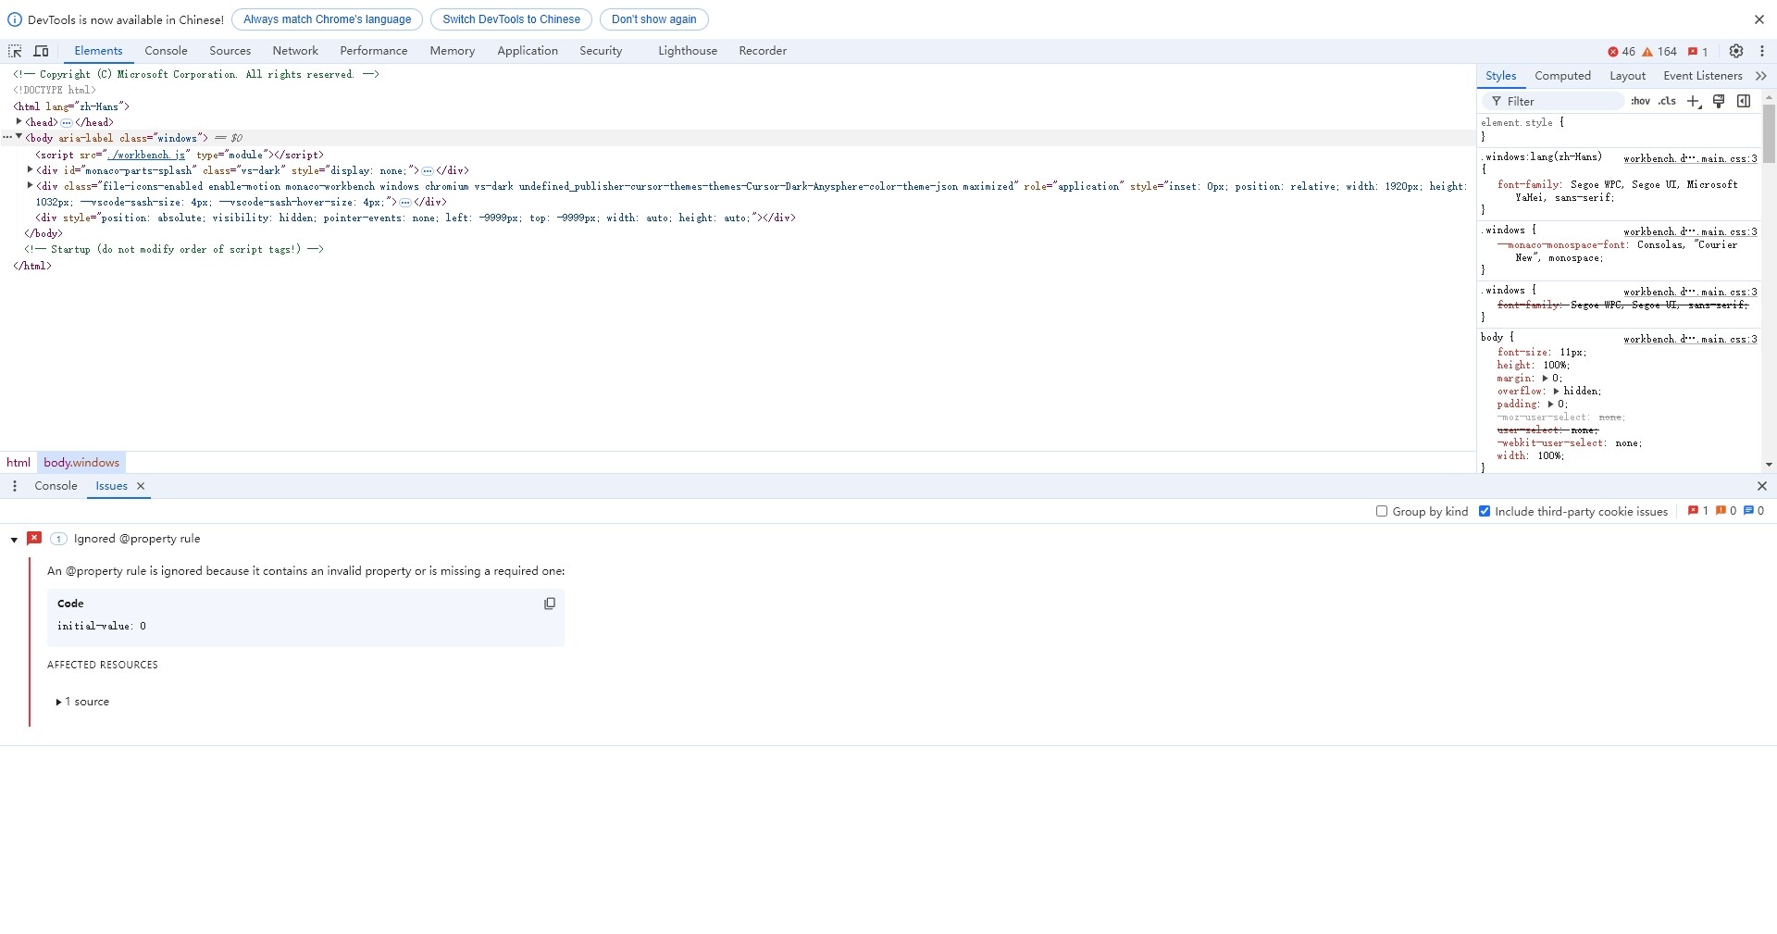Open workbench main.css link for body rule
Image resolution: width=1777 pixels, height=934 pixels.
point(1690,339)
